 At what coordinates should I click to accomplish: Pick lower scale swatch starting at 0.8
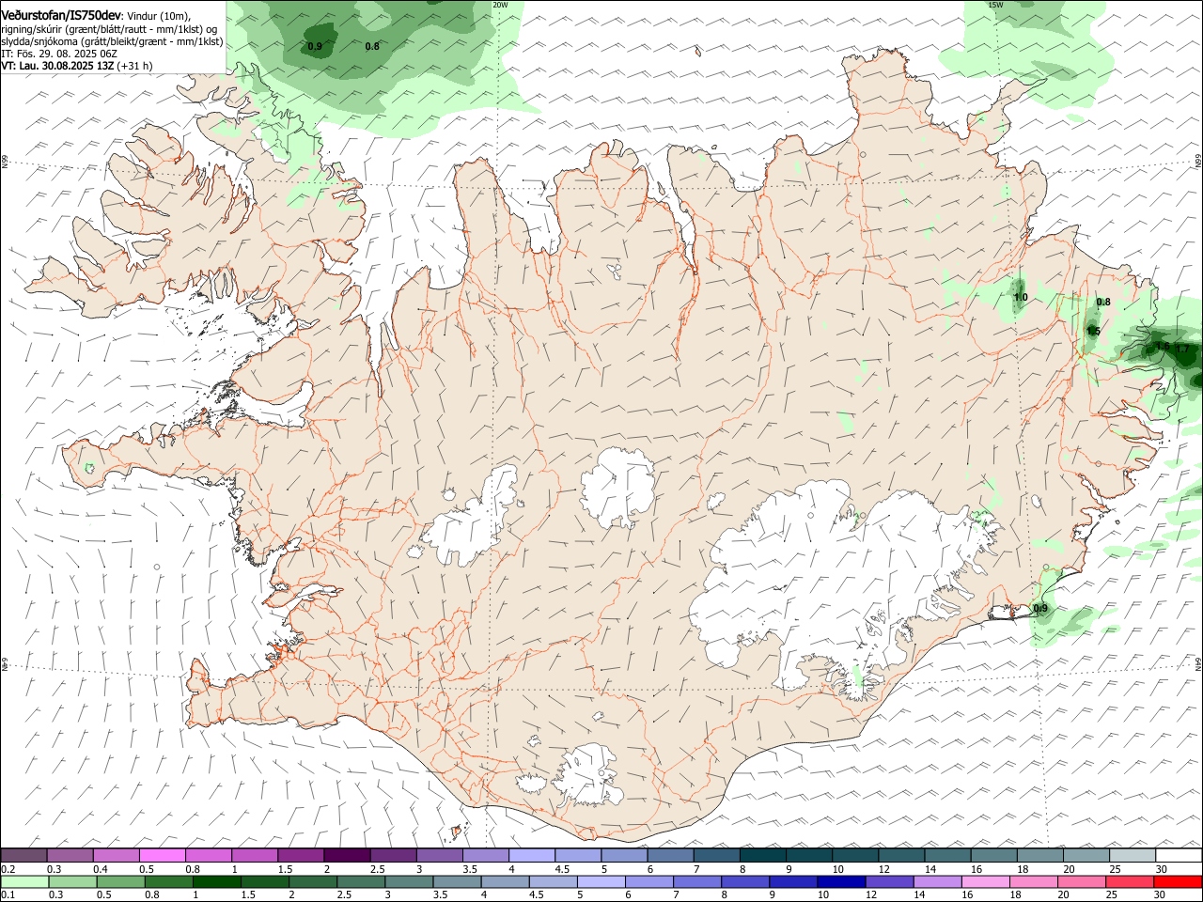click(x=168, y=881)
